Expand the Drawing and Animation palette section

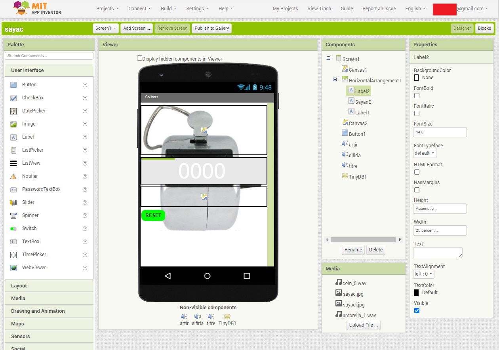pos(49,311)
